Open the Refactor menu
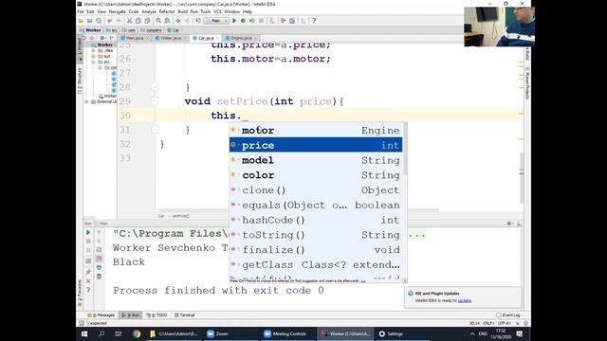Viewport: 607px width, 341px height. click(167, 11)
